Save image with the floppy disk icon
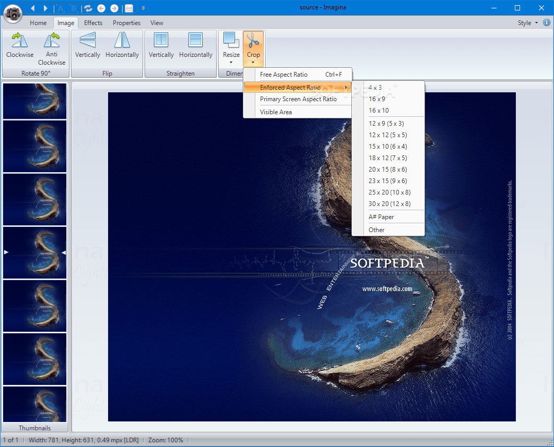Viewport: 554px width, 447px height. (x=129, y=8)
